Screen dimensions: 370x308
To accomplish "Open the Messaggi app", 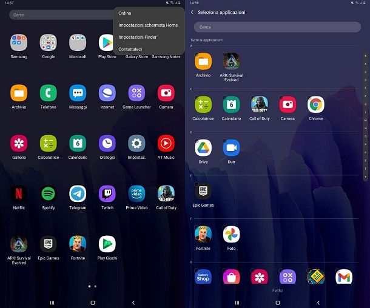I will click(78, 93).
